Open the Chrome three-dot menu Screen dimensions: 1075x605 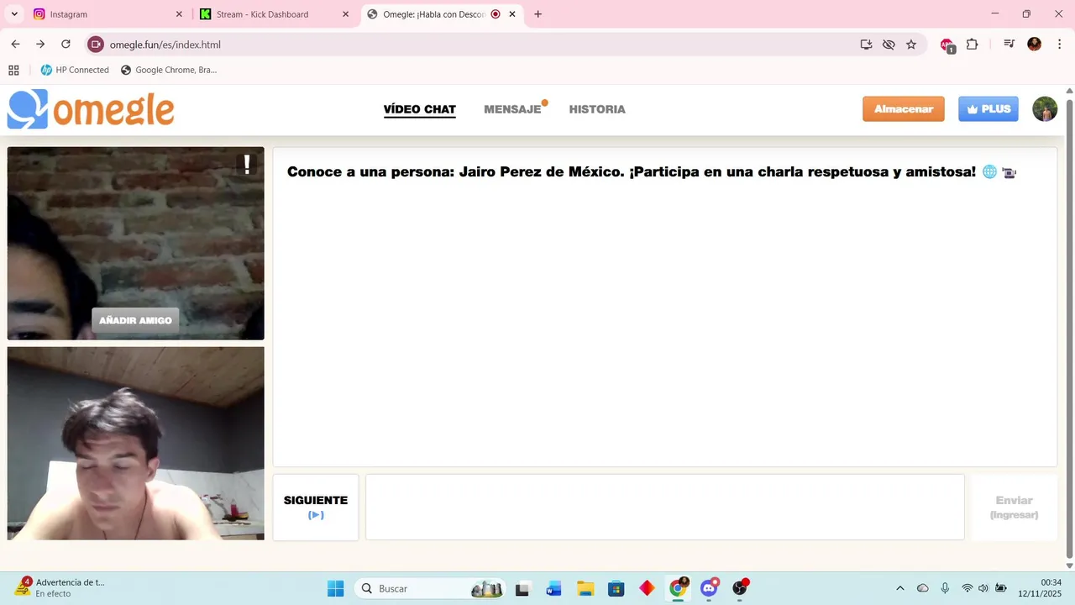(1059, 45)
